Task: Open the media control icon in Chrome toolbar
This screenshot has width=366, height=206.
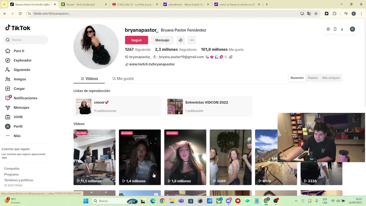Action: point(346,13)
